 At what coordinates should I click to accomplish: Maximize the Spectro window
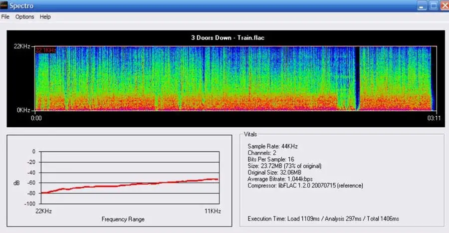point(433,5)
